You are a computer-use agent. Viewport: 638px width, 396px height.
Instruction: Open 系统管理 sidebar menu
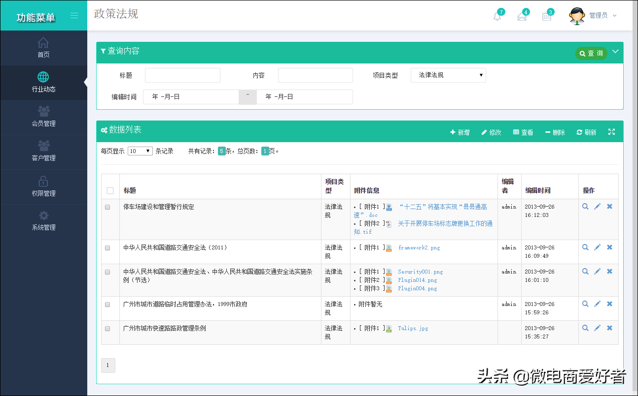point(43,221)
